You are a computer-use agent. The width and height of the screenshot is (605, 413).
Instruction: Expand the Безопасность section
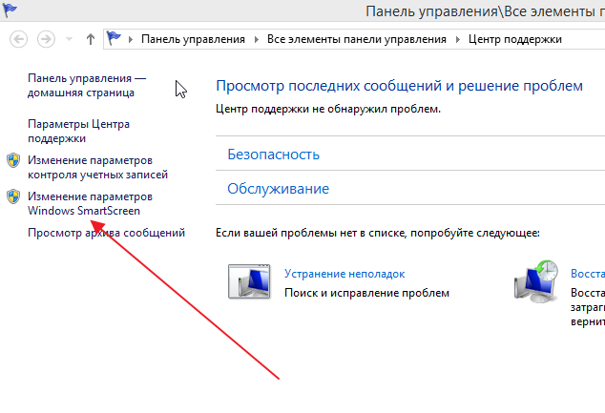click(x=273, y=155)
